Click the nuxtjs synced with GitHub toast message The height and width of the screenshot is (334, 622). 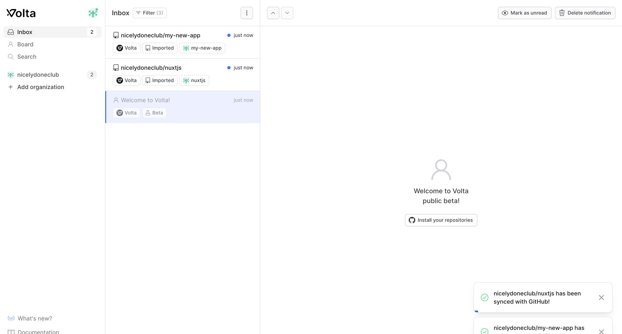(537, 297)
